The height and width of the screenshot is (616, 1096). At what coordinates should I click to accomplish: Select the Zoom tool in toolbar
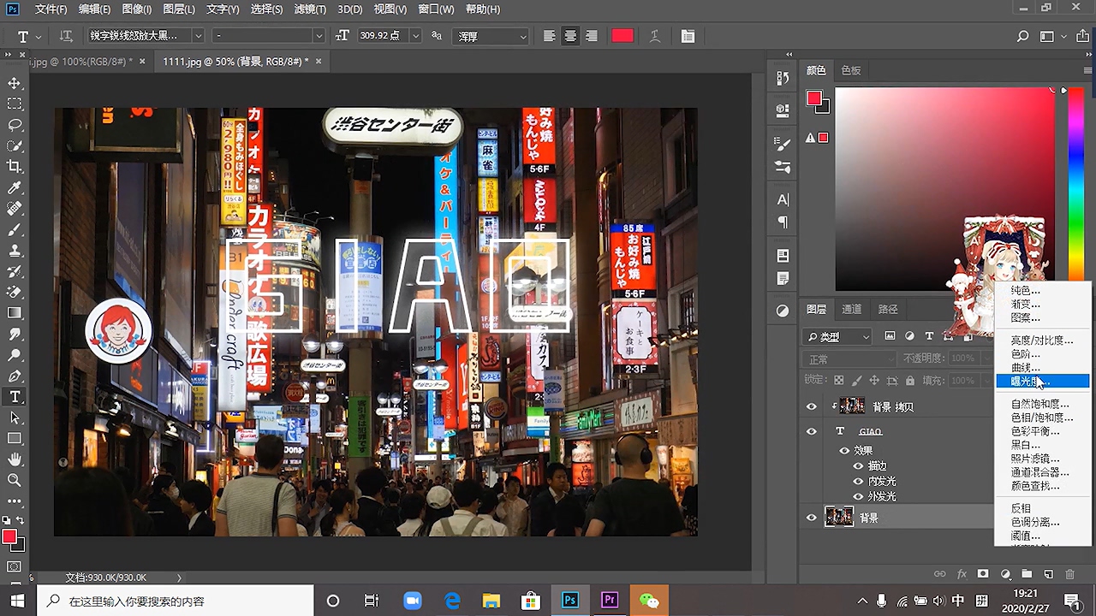click(15, 481)
